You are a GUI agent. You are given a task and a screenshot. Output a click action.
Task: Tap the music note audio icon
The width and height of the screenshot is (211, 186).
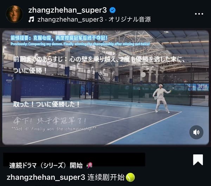pyautogui.click(x=31, y=19)
